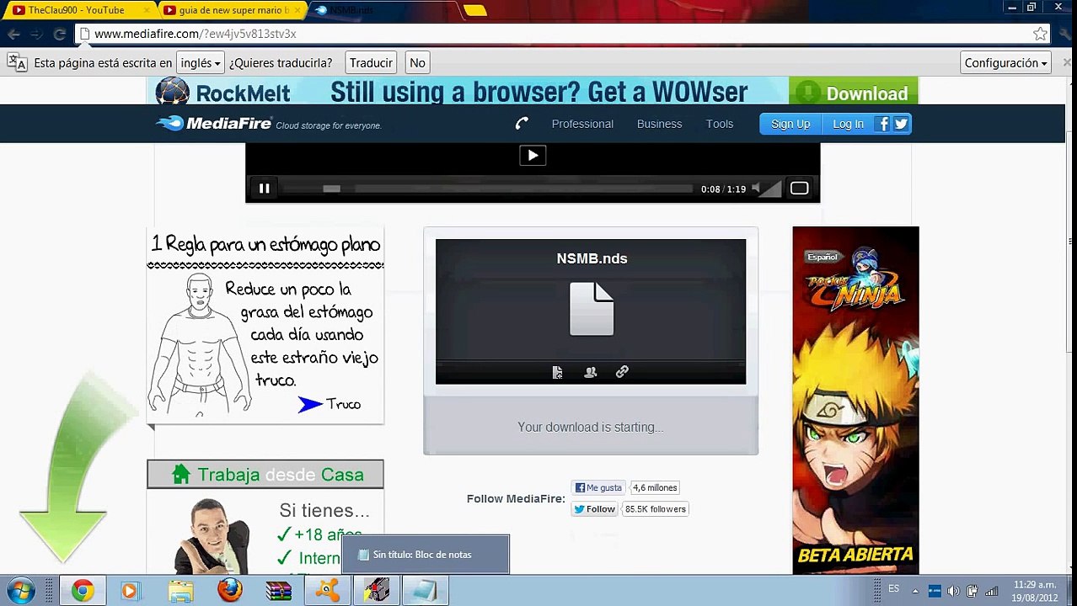Click the Notepad icon in taskbar
Image resolution: width=1077 pixels, height=606 pixels.
[x=425, y=591]
